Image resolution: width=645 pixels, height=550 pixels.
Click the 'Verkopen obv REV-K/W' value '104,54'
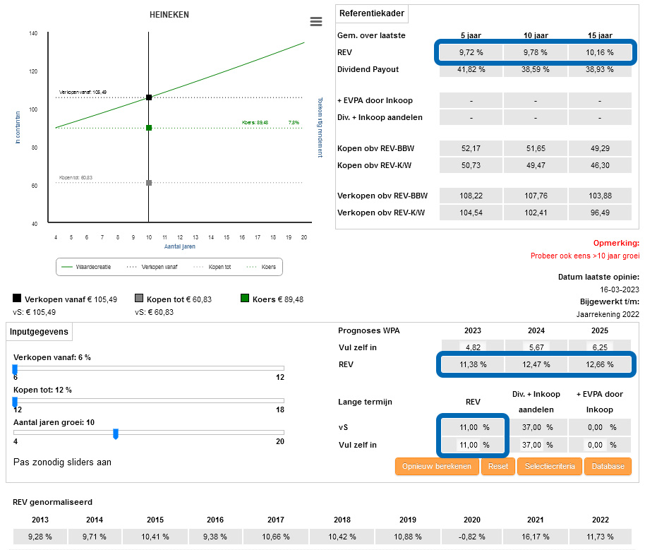pyautogui.click(x=471, y=213)
